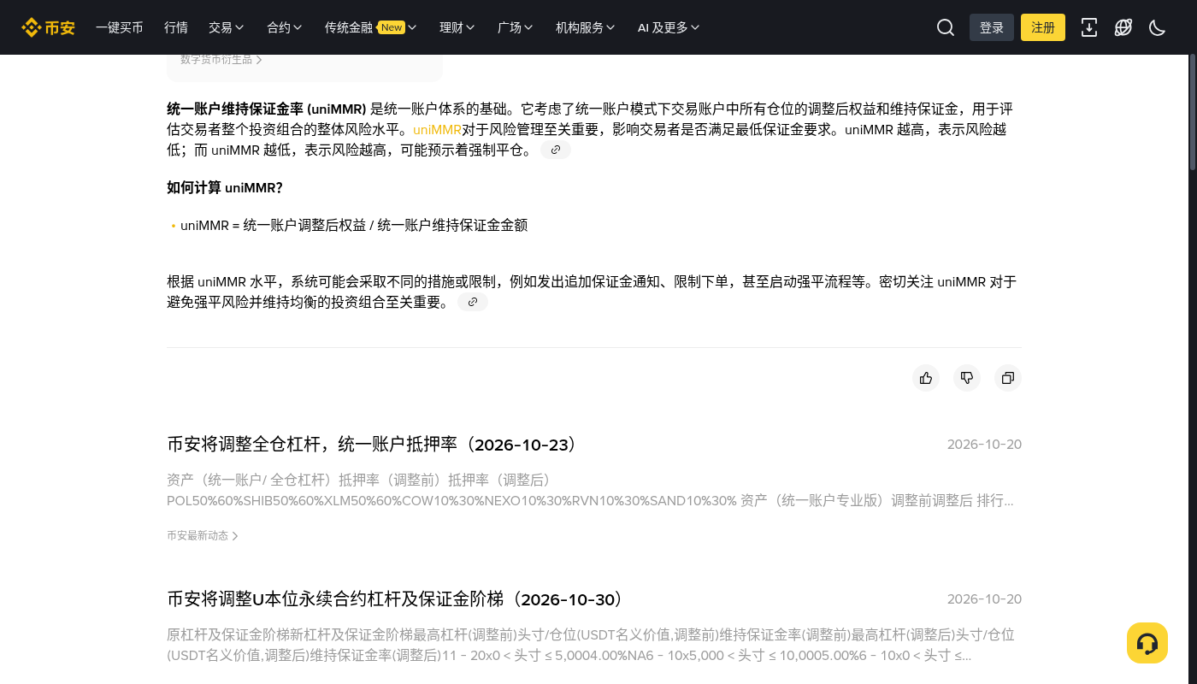Click the thumbs-up like icon
Viewport: 1197px width, 684px height.
pos(926,378)
